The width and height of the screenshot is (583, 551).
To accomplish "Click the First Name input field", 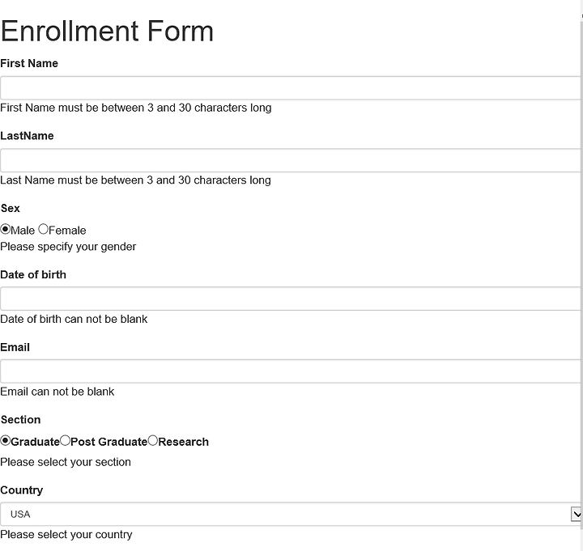I will [x=291, y=88].
